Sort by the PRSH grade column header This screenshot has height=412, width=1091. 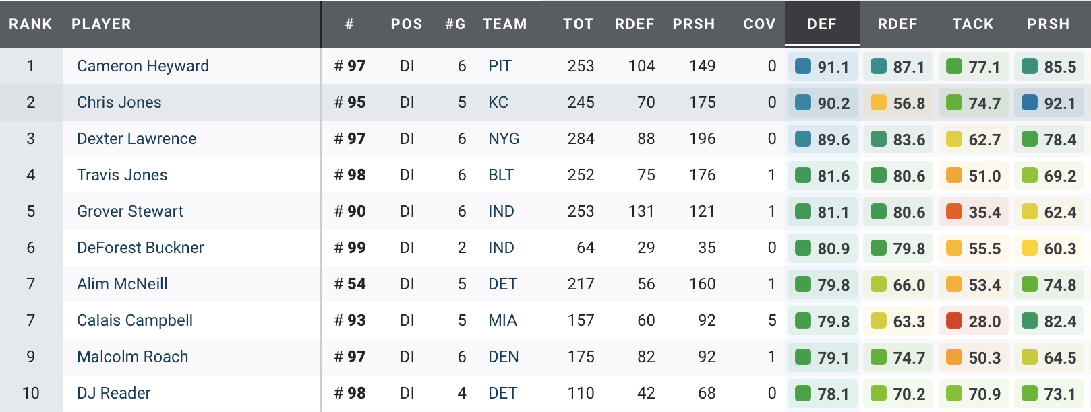click(x=1049, y=24)
